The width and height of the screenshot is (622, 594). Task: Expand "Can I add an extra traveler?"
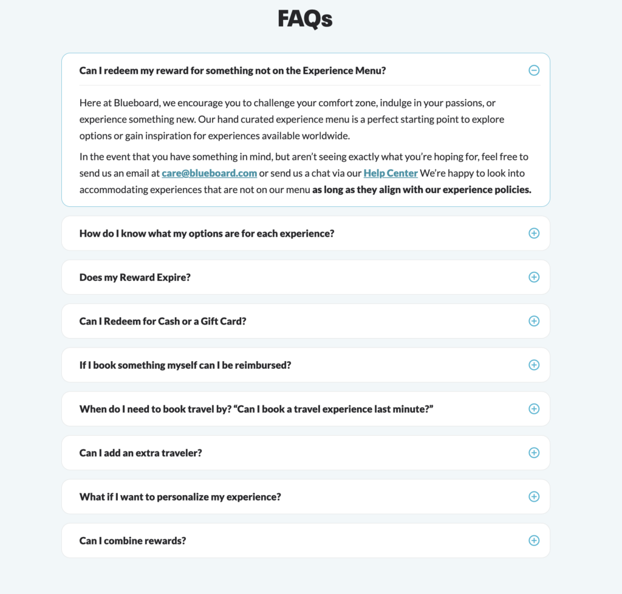coord(140,453)
